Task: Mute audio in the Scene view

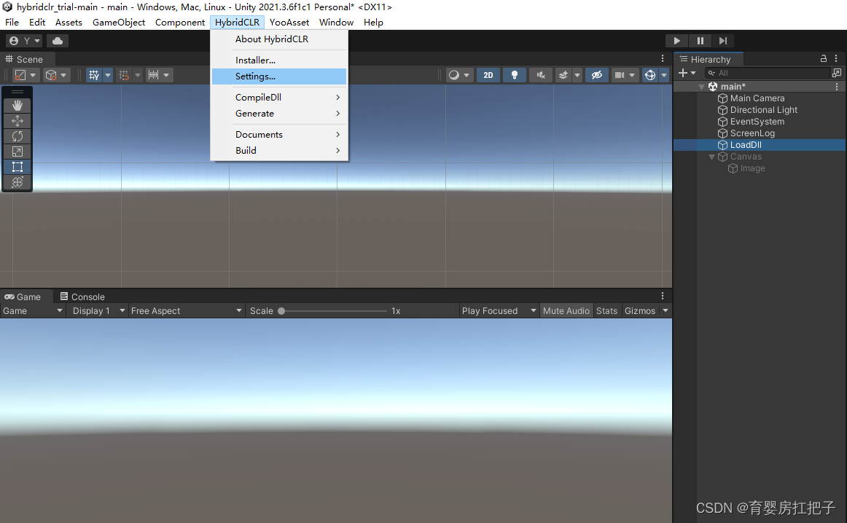Action: (x=540, y=75)
